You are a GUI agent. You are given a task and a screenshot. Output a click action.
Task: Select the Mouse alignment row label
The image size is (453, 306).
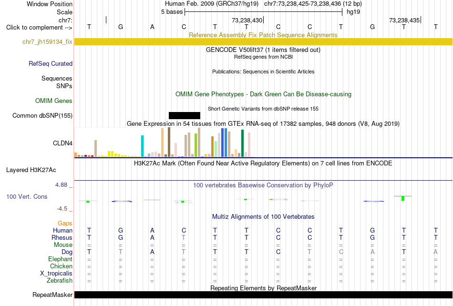click(x=63, y=245)
